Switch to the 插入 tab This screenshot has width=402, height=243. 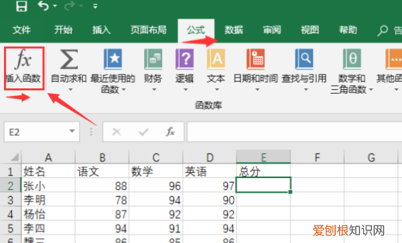pyautogui.click(x=102, y=30)
